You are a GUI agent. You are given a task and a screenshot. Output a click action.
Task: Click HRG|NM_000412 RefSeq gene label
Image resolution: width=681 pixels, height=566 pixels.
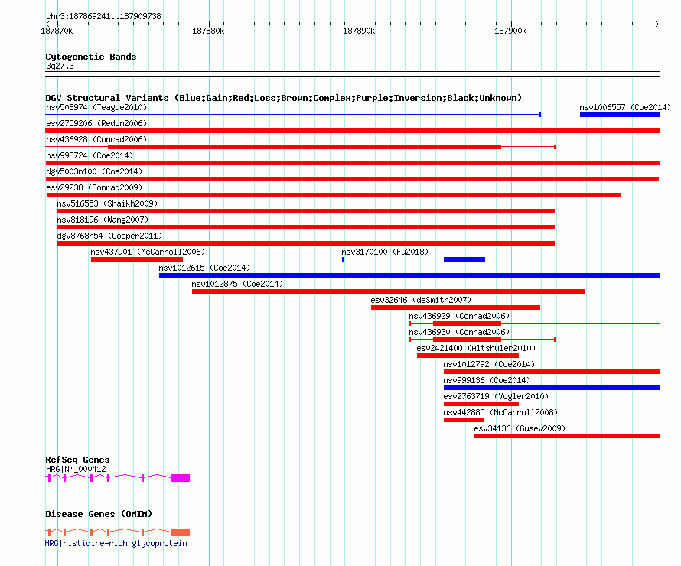click(76, 469)
